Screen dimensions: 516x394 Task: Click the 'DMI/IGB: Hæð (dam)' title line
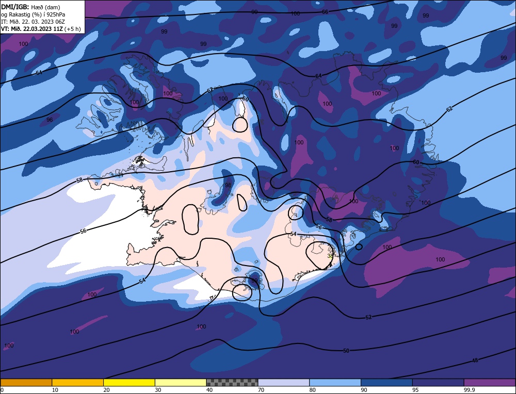(x=30, y=7)
